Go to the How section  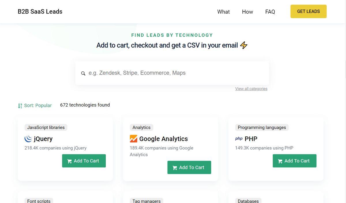(247, 12)
